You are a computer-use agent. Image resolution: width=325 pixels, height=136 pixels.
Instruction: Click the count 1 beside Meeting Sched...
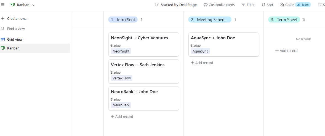coord(235,20)
